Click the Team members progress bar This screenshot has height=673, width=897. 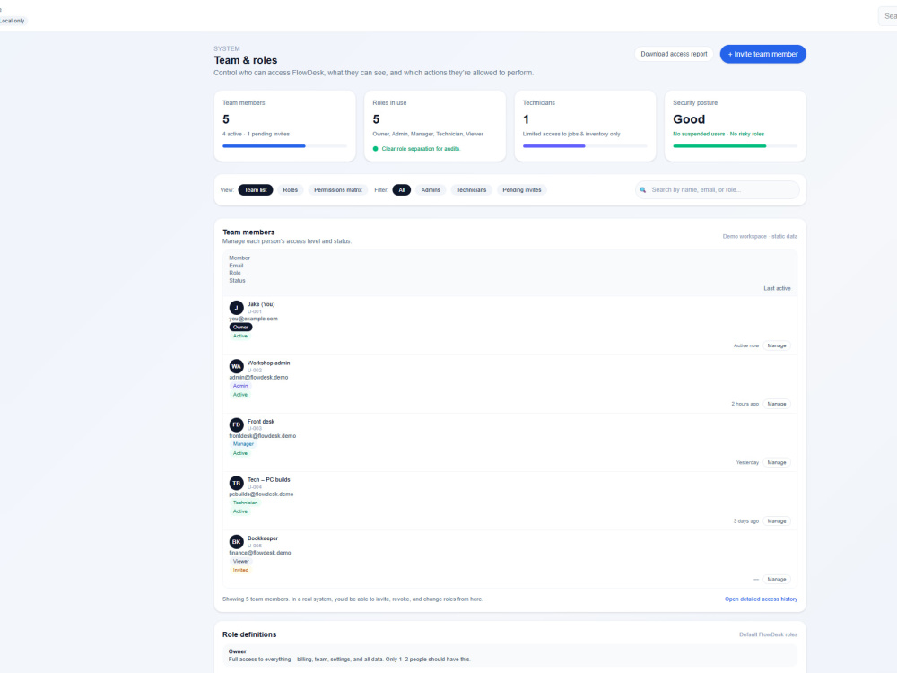[284, 146]
